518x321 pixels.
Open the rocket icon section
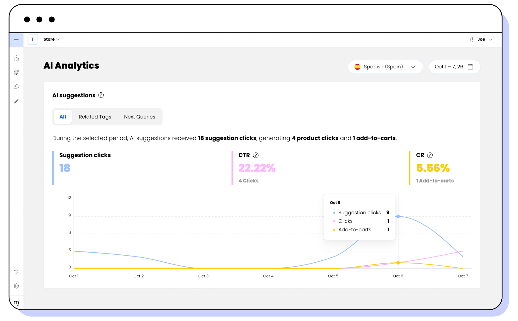pos(16,72)
